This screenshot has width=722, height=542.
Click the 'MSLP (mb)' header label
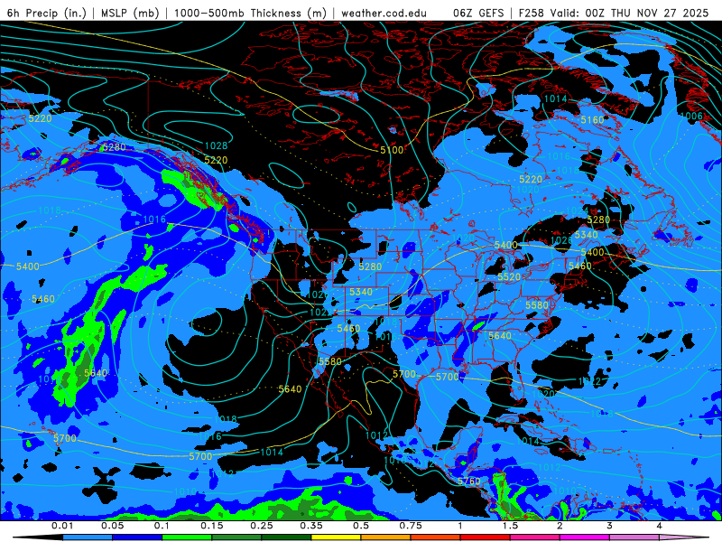[130, 13]
